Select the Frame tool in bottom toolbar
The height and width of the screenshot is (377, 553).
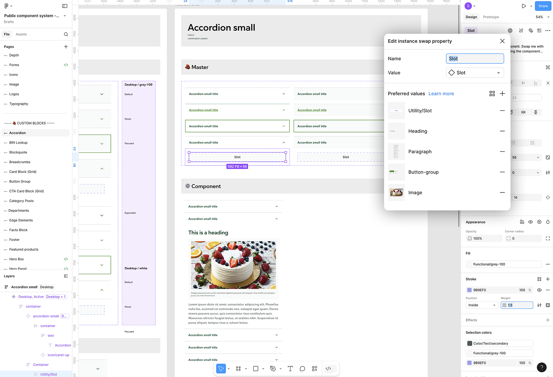pos(238,369)
